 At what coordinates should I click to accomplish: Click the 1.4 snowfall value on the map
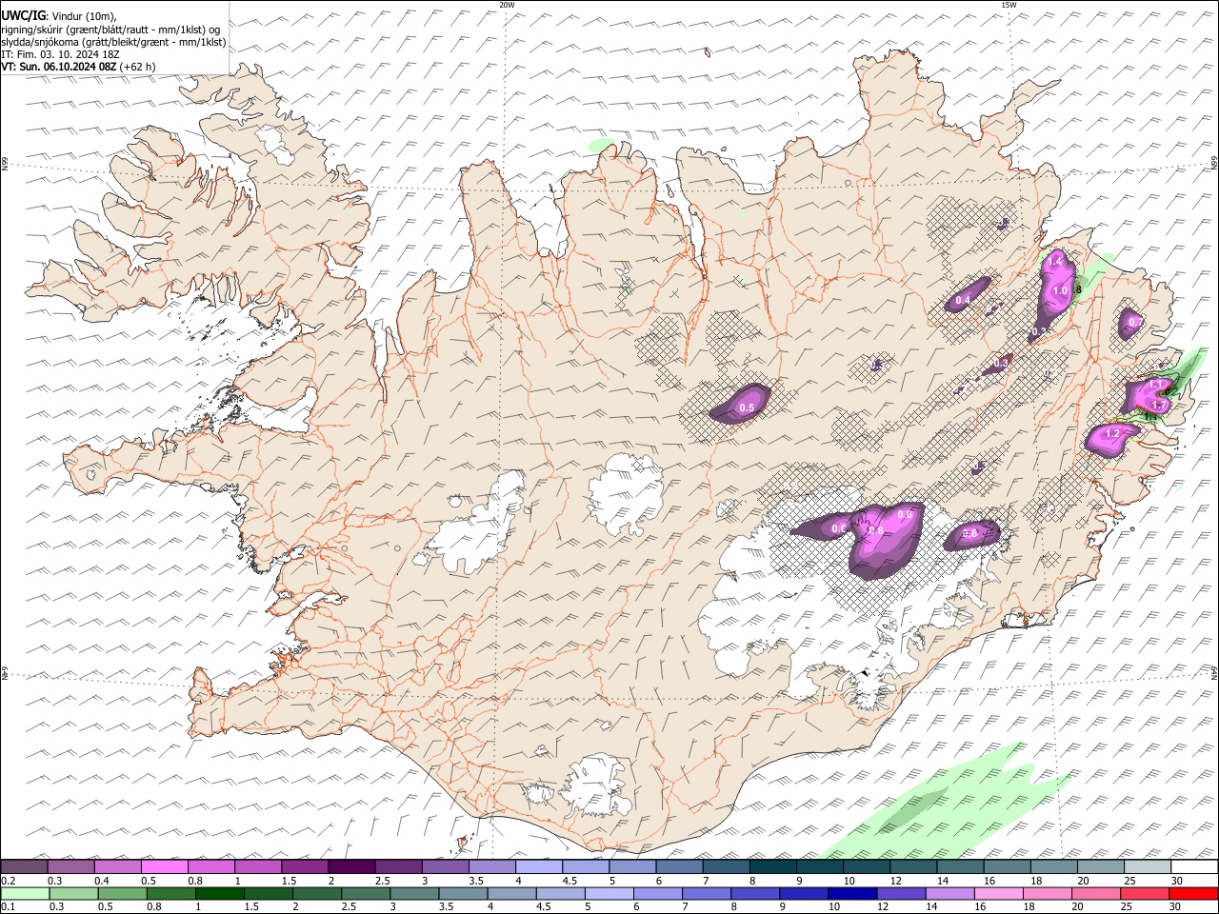tap(1054, 261)
